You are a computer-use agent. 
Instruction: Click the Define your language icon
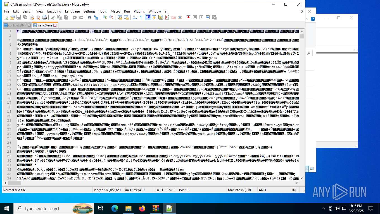154,17
